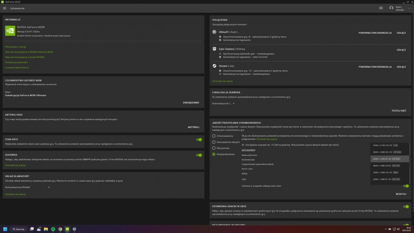Click the unsupported icon beside Epic Synchronizacja biblioteki gier
This screenshot has height=233, width=414.
[x=220, y=54]
